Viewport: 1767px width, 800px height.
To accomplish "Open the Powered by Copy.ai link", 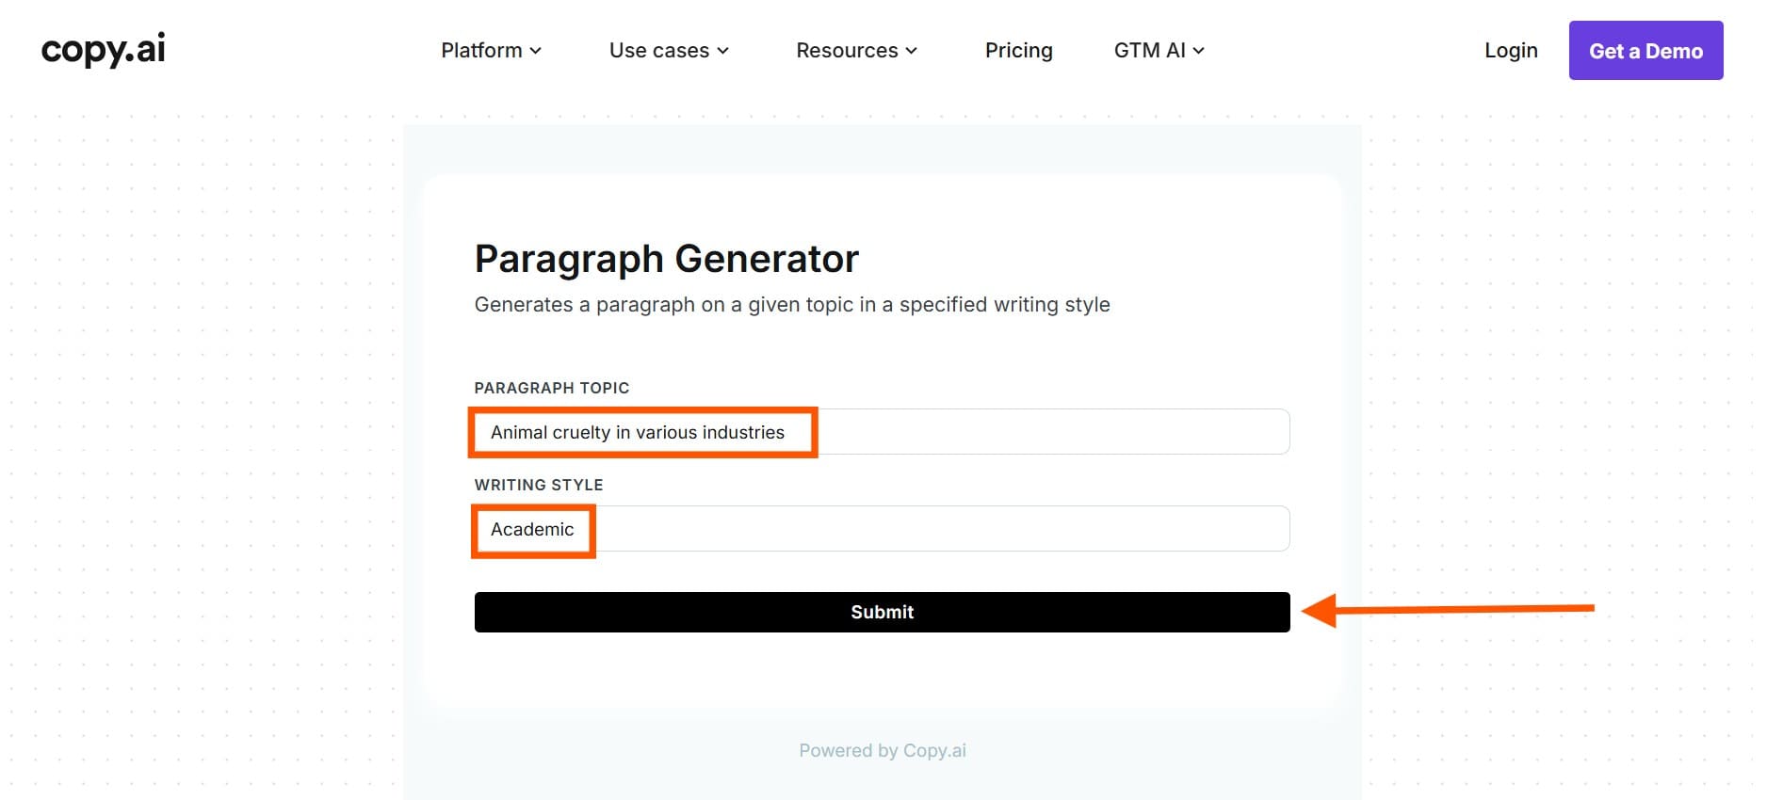I will coord(882,750).
